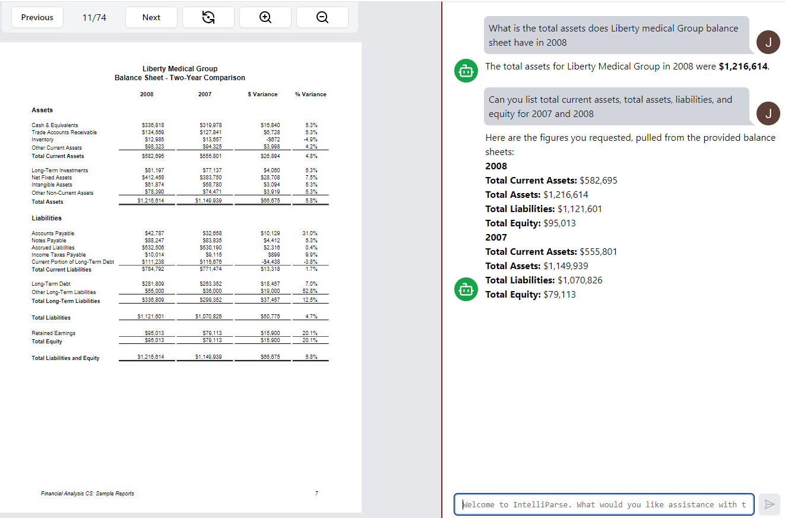Click the Total Current Assets label in the document
785x518 pixels.
click(x=58, y=156)
